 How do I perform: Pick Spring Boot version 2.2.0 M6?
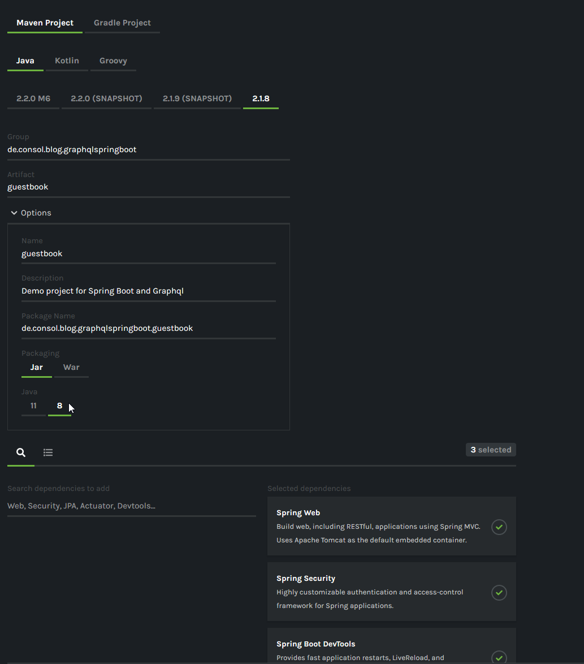(33, 98)
